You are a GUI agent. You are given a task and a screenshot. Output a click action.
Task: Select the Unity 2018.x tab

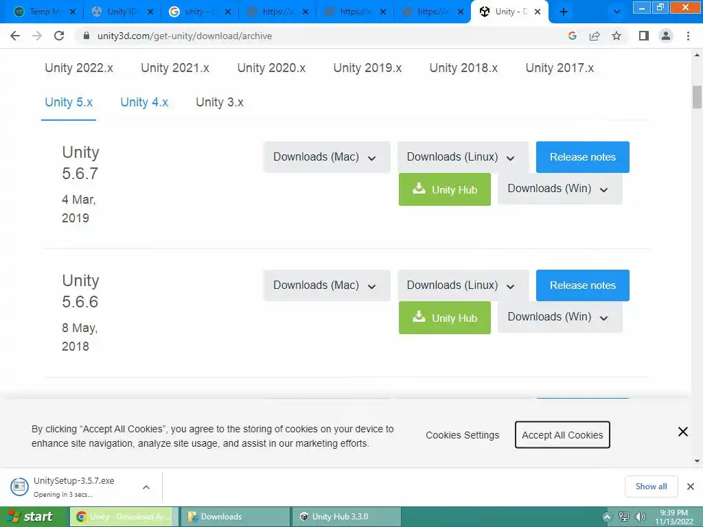(463, 68)
